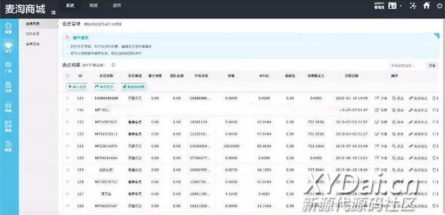The width and height of the screenshot is (445, 215).
Task: Click the member name 16888888888
Action: [x=106, y=98]
